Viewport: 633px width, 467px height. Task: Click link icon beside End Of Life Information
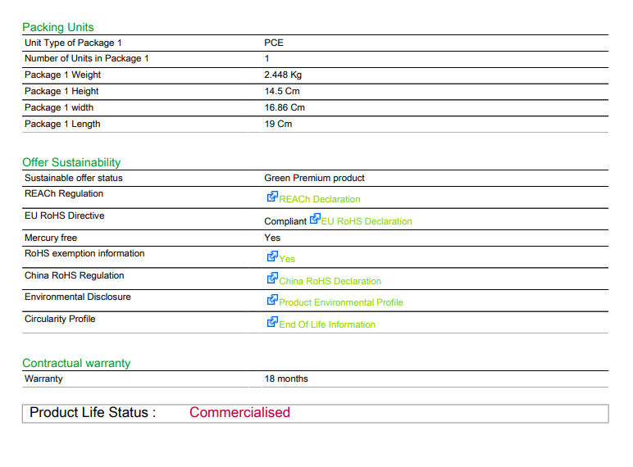coord(272,321)
